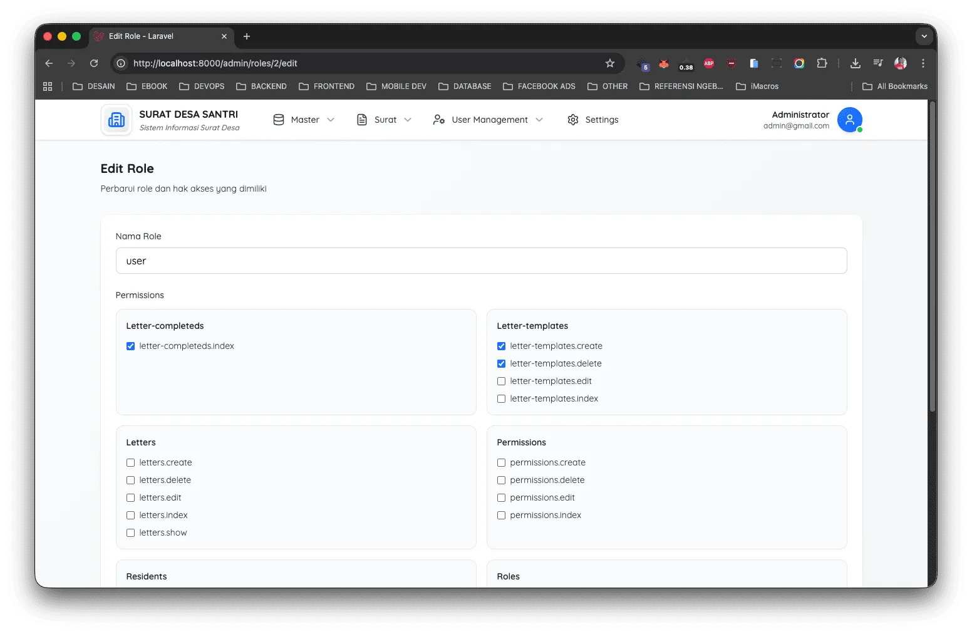Click the screenshot capture extension icon
This screenshot has height=634, width=972.
tap(777, 63)
